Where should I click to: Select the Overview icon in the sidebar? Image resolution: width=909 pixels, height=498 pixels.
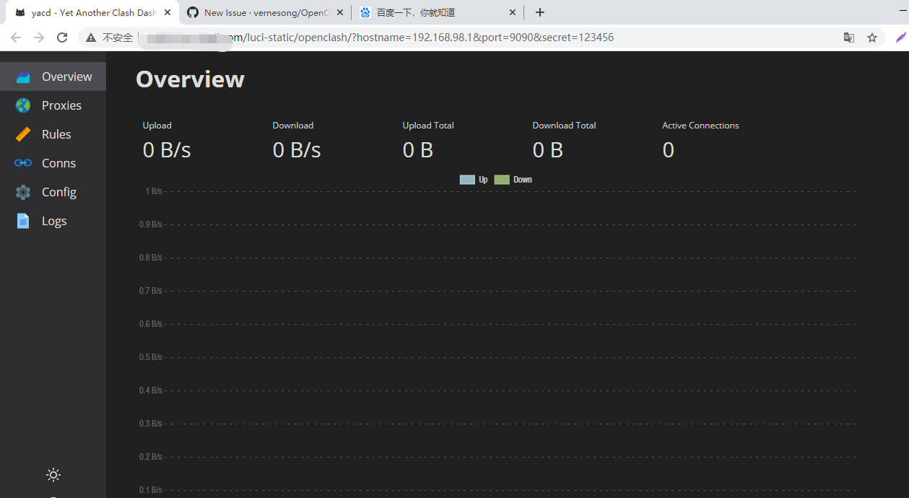pos(24,76)
